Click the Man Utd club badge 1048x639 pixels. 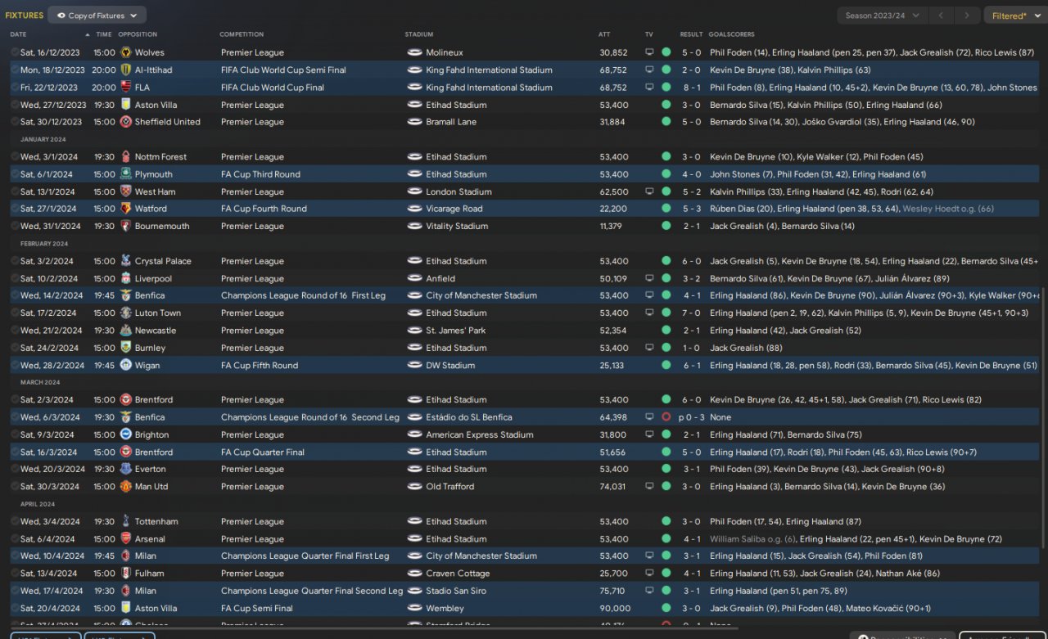click(x=126, y=487)
